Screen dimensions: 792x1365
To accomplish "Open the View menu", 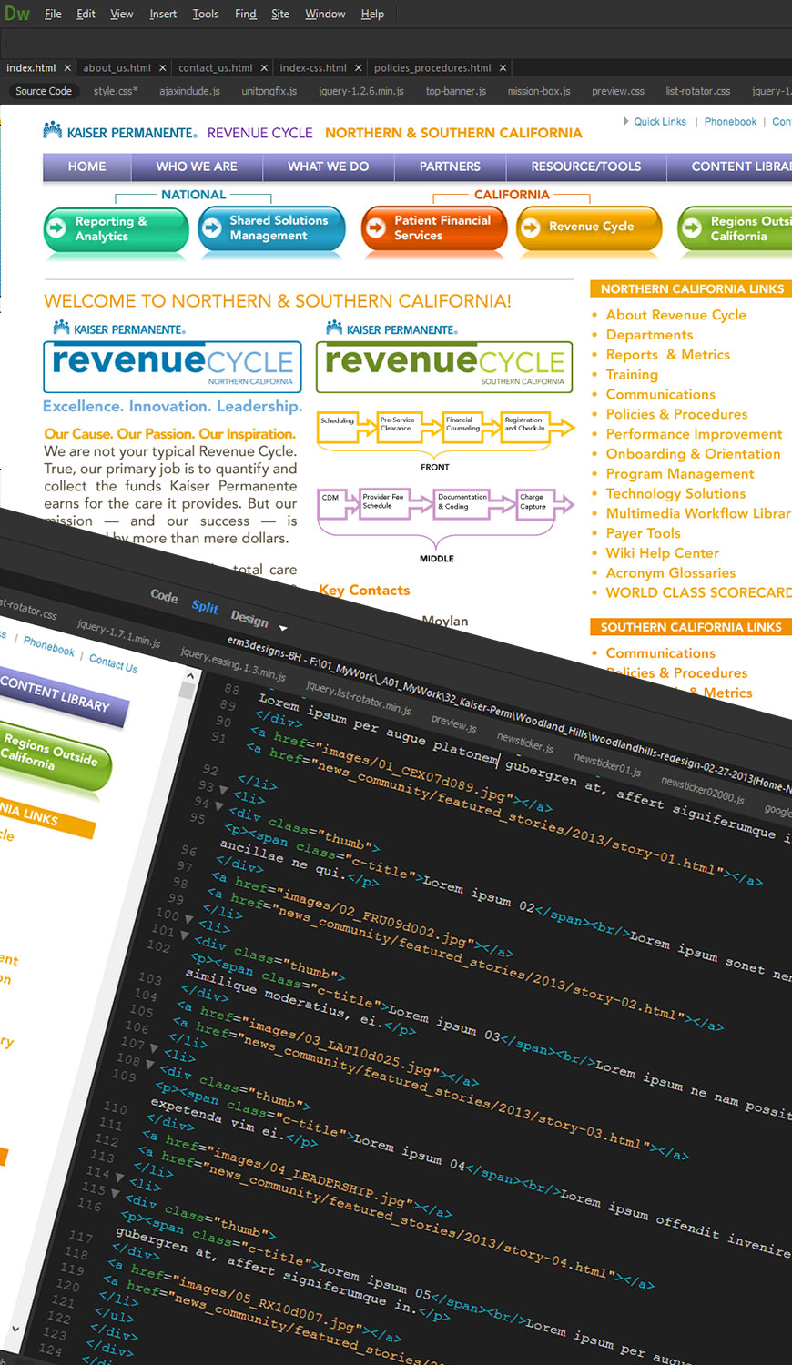I will click(x=121, y=14).
